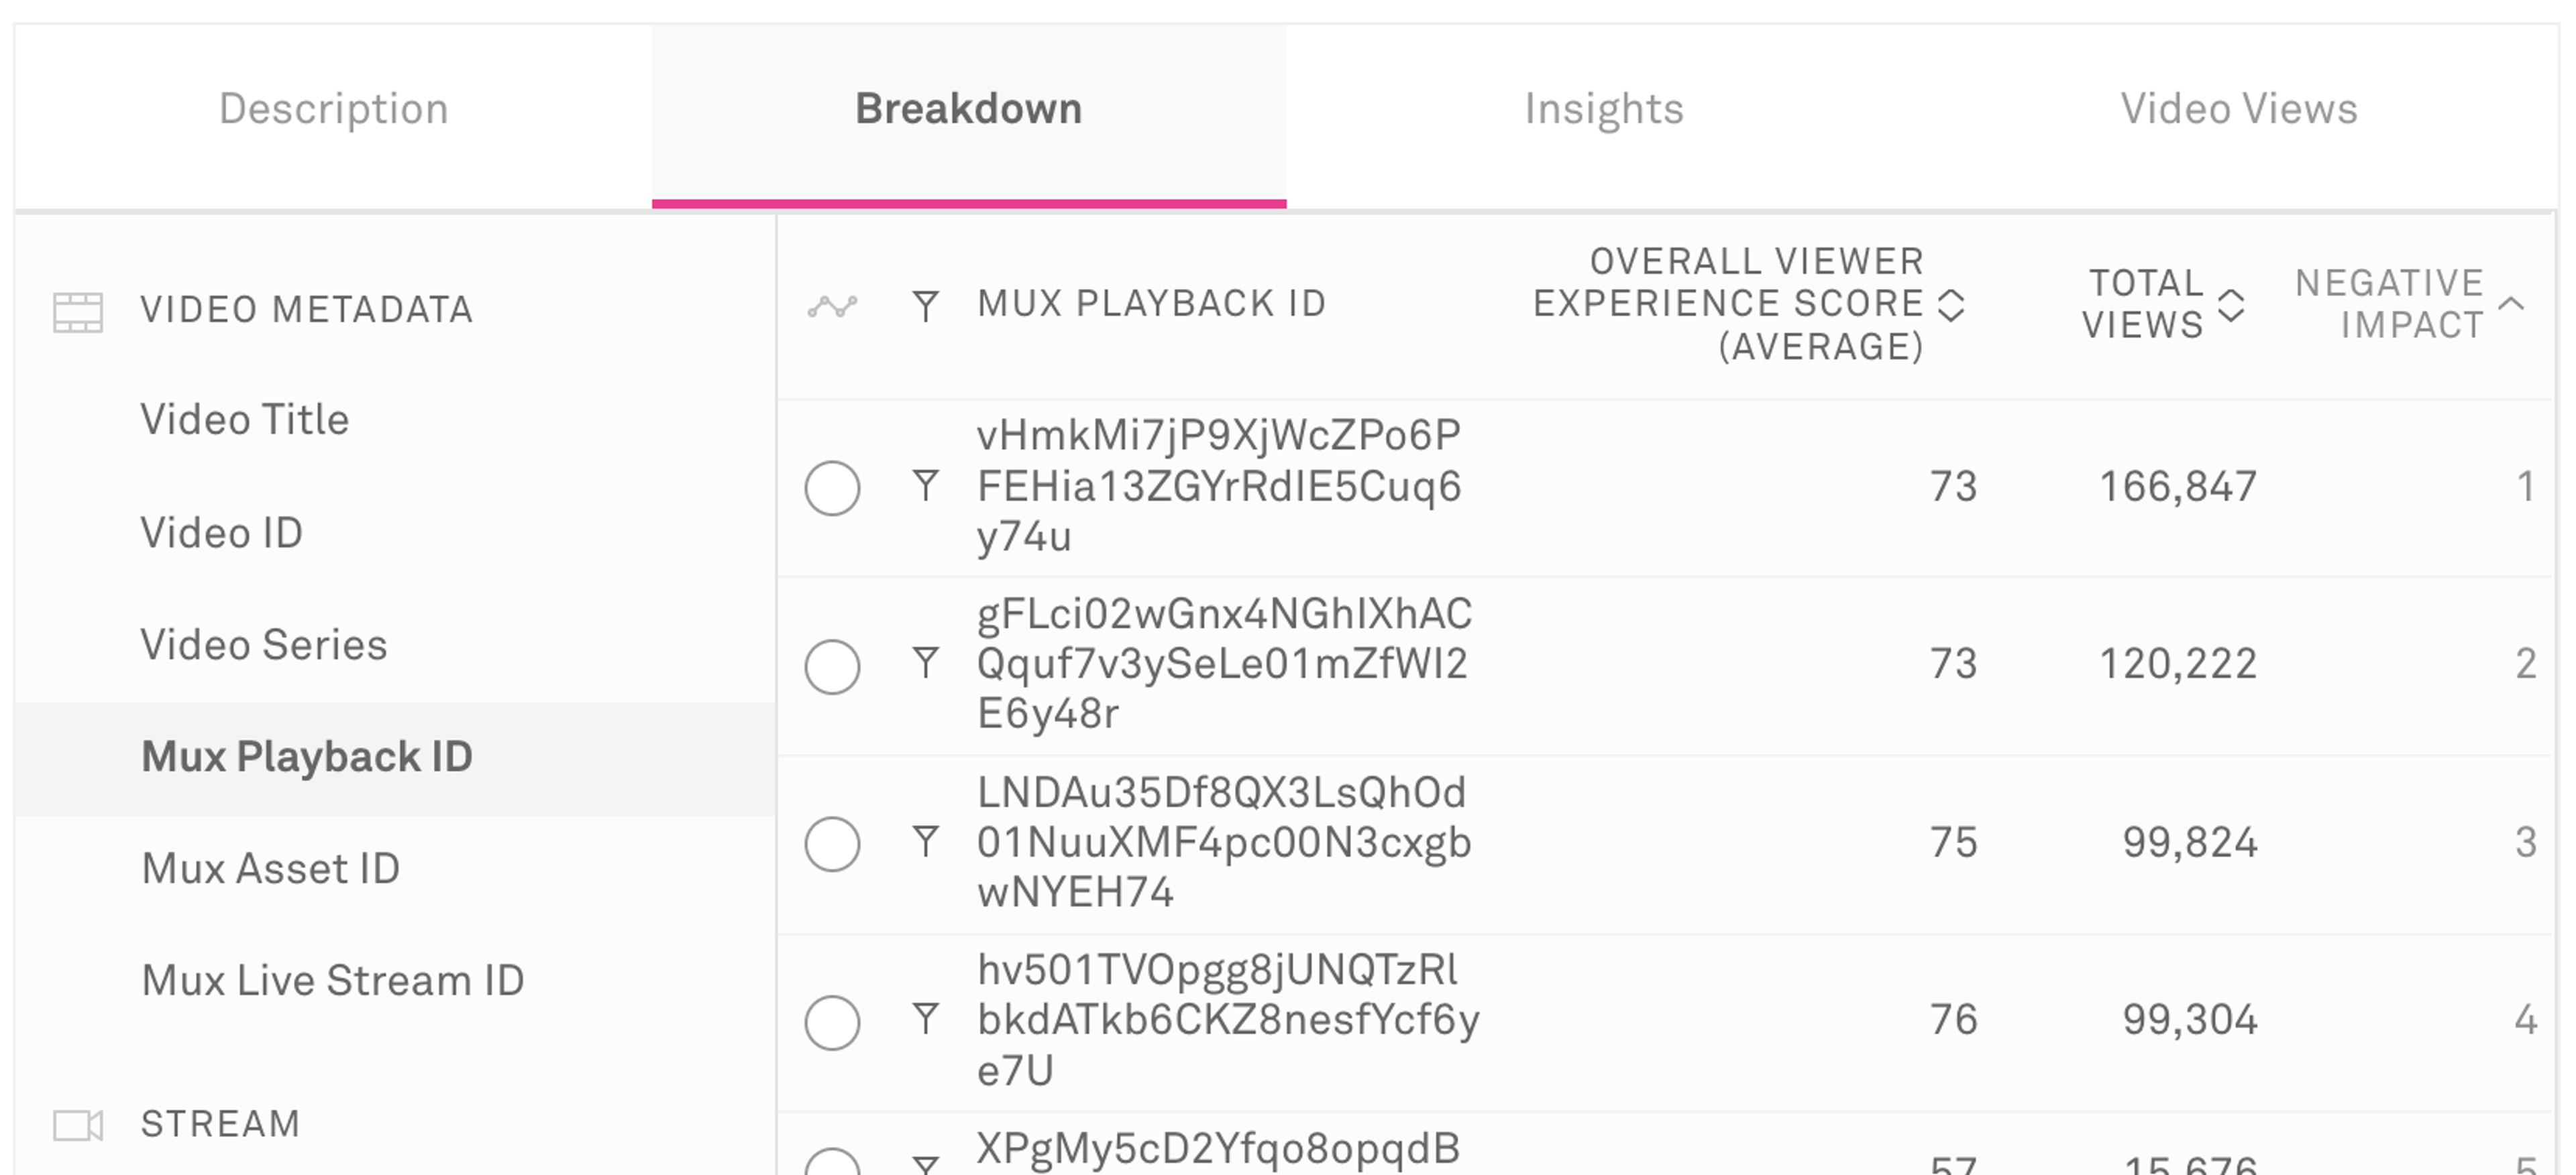Image resolution: width=2576 pixels, height=1175 pixels.
Task: Click the trend line chart icon in header
Action: 833,305
